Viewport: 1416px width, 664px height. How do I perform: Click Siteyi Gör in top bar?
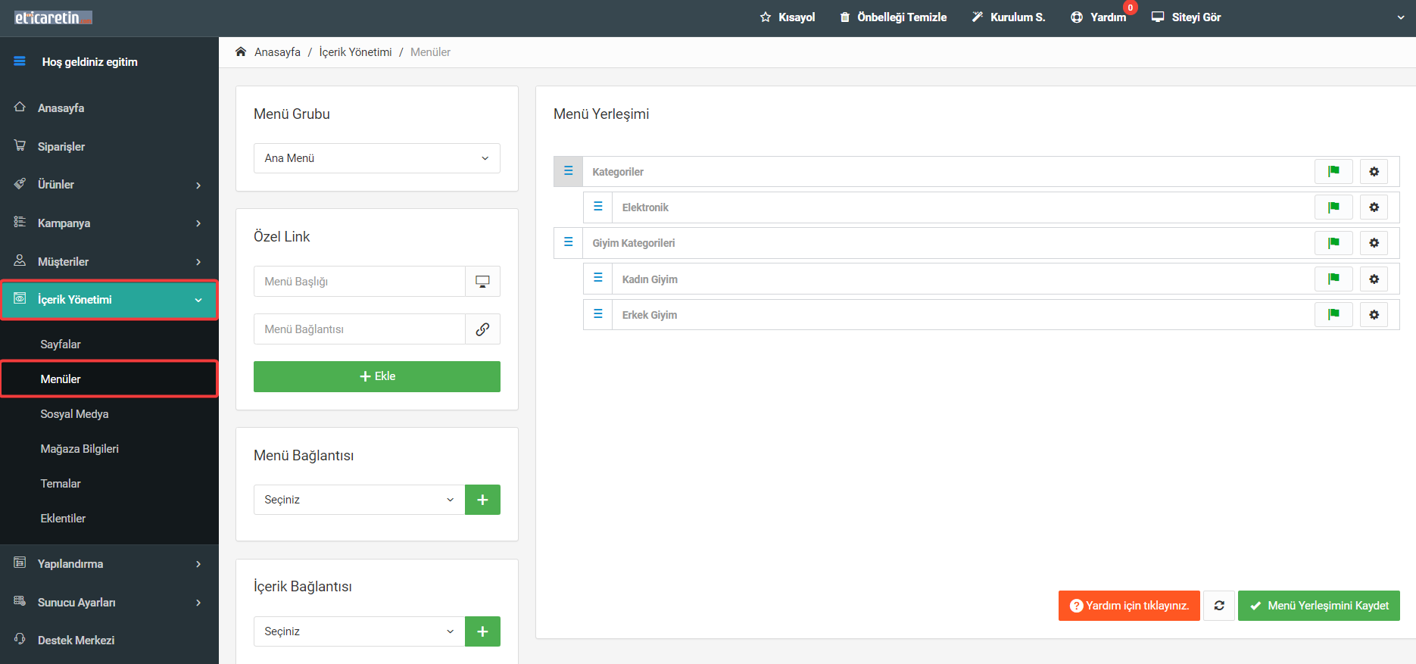tap(1187, 17)
